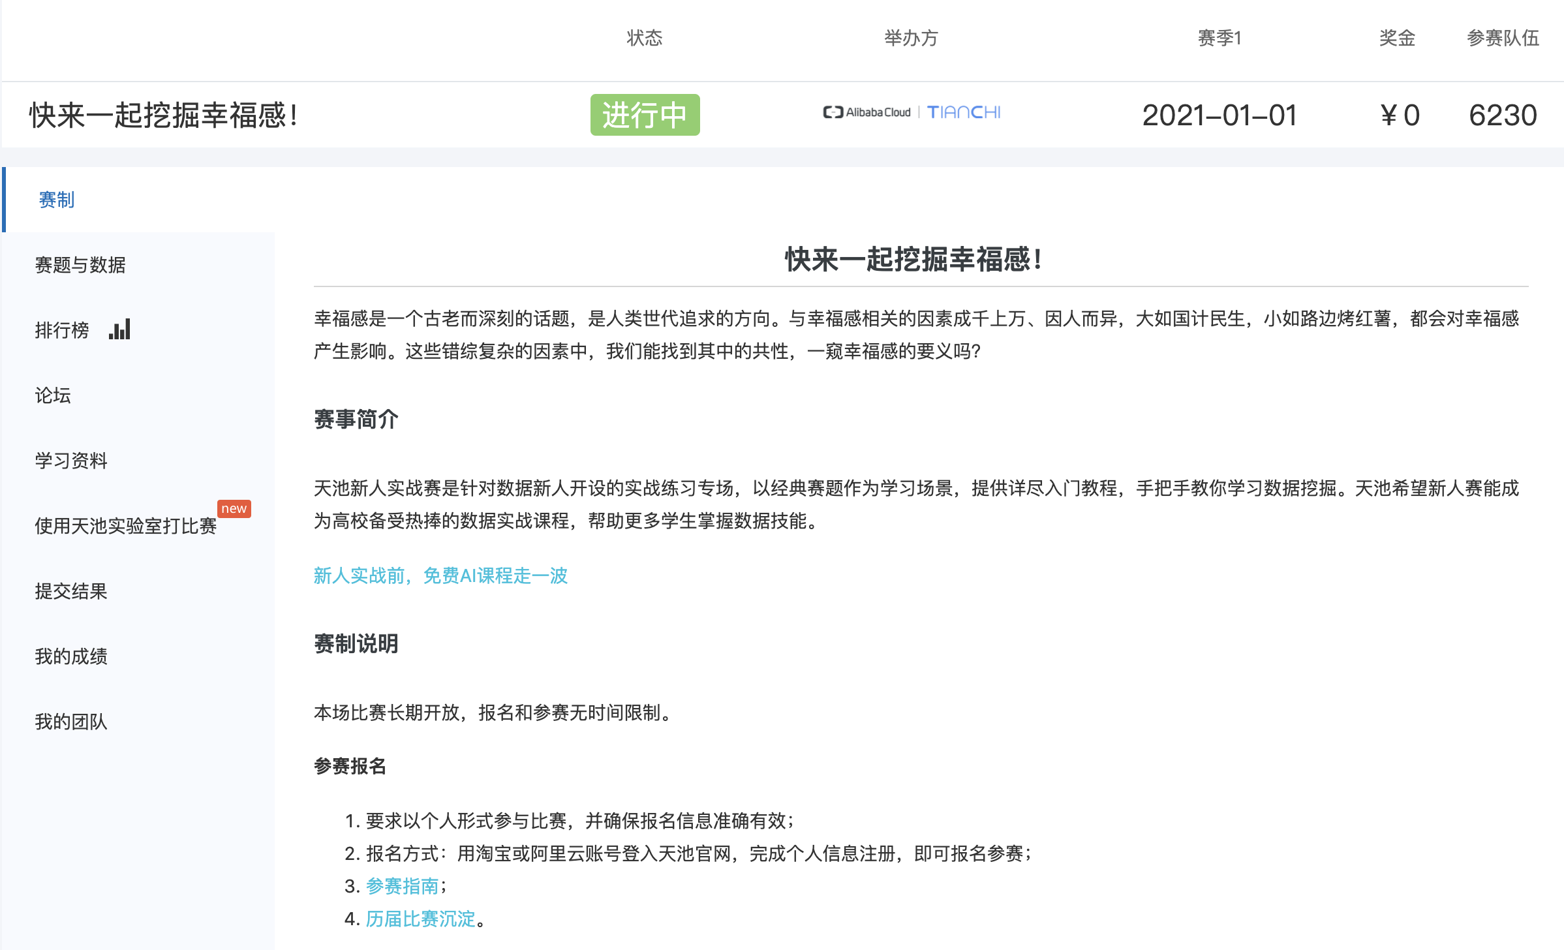Open the 参赛指南 link

tap(402, 886)
